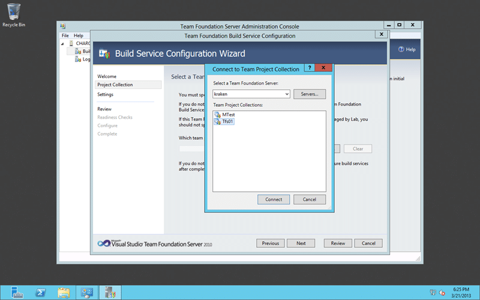Select the Build tree item icon
Screen dimensions: 480x300
pos(78,51)
